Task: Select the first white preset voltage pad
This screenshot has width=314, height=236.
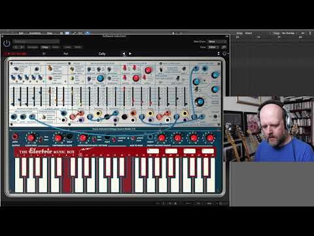Action: [x=153, y=151]
